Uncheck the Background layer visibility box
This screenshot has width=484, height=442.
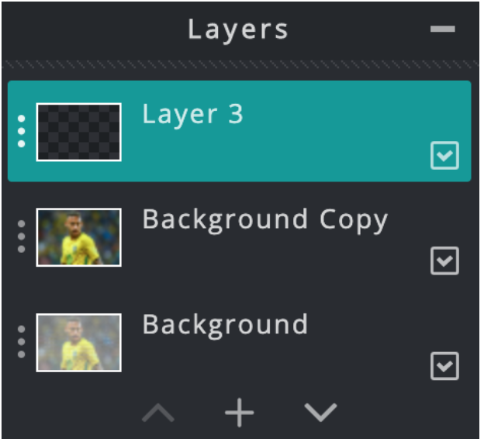[x=444, y=366]
